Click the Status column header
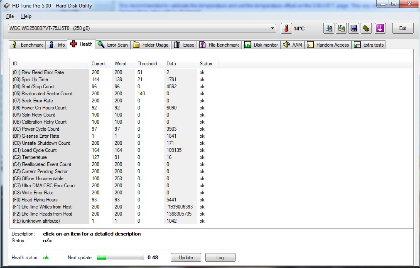420x268 pixels. click(x=208, y=64)
